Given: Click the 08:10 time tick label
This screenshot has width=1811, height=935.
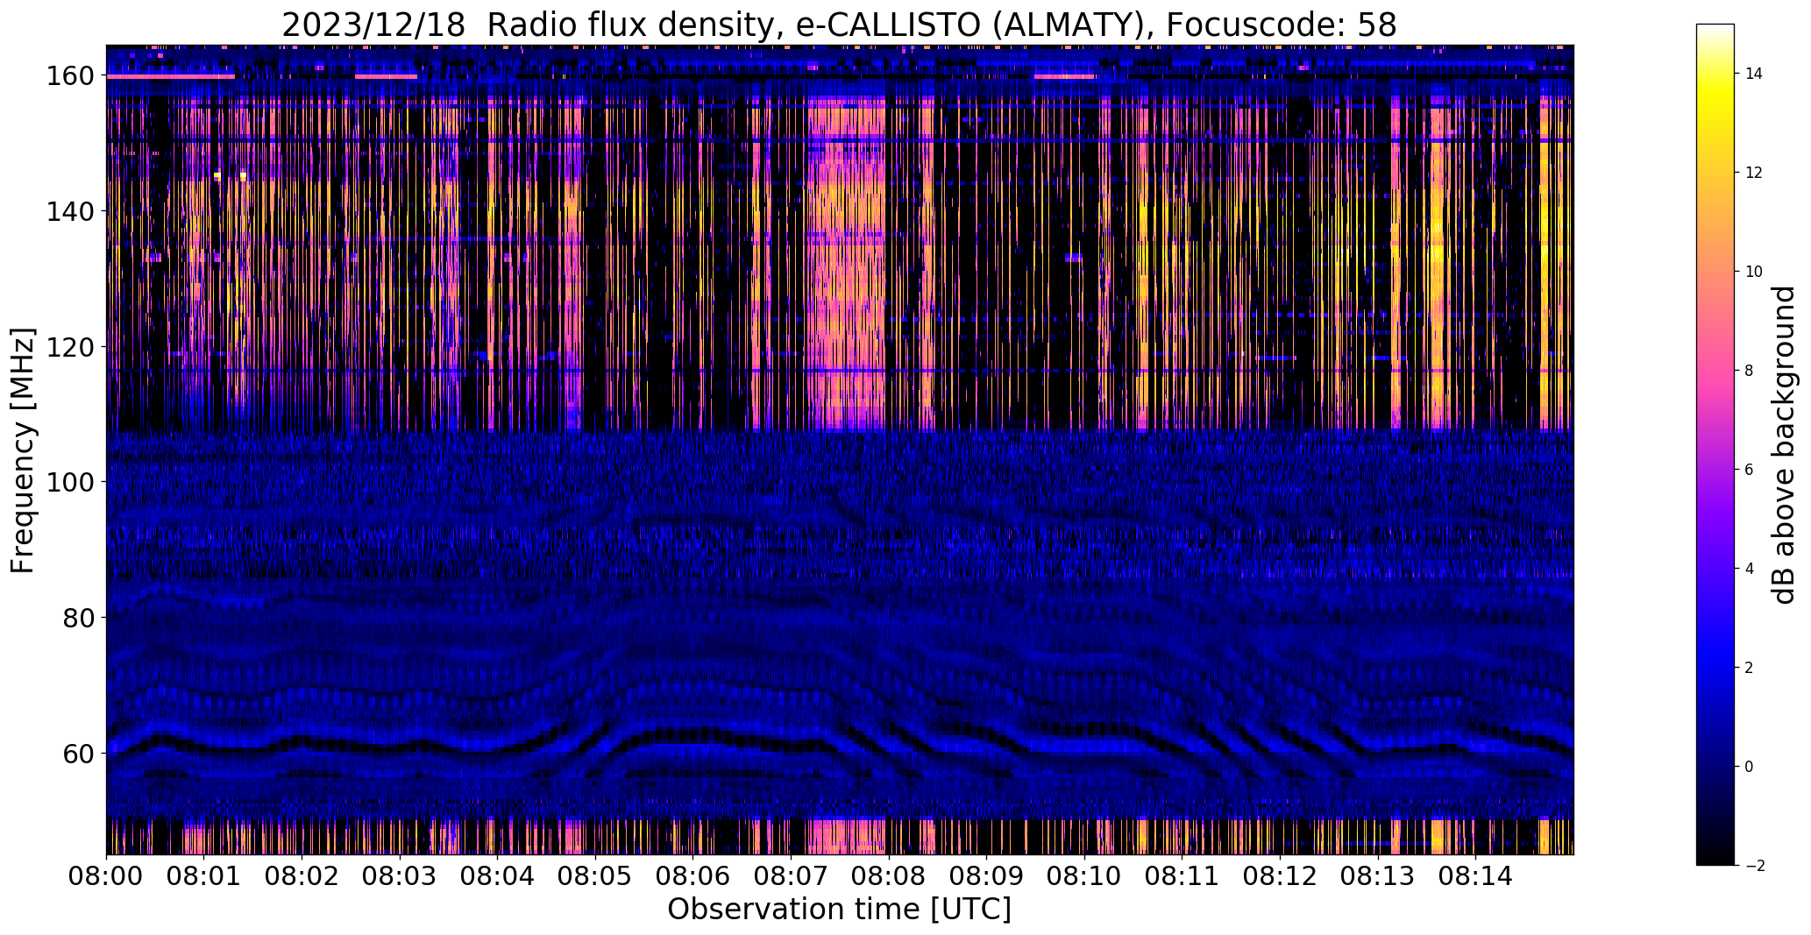Looking at the screenshot, I should tap(1084, 875).
